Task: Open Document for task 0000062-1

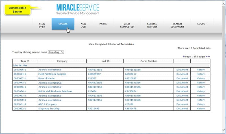Action: click(182, 108)
